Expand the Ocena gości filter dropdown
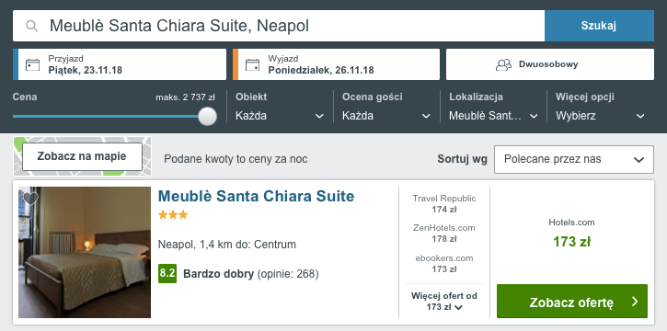Screen dimensions: 667x331 pyautogui.click(x=386, y=116)
